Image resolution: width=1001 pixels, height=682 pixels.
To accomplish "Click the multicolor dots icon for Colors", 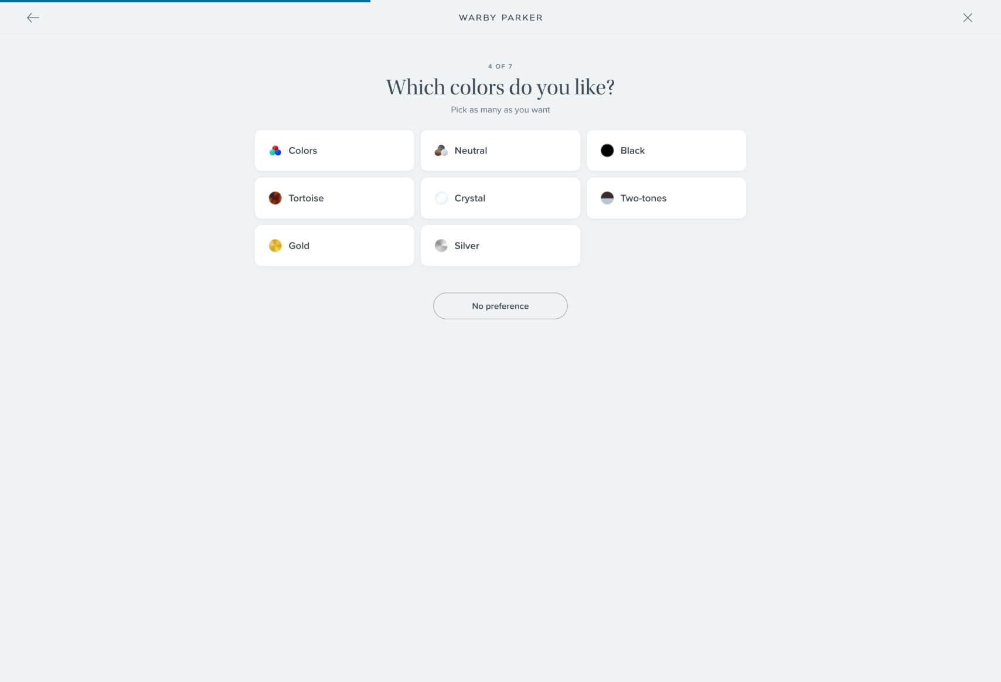I will [x=275, y=151].
